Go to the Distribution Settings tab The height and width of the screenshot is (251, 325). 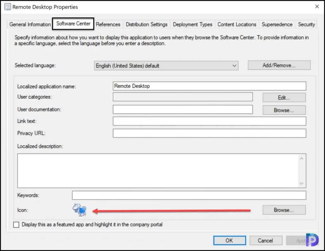(x=147, y=24)
